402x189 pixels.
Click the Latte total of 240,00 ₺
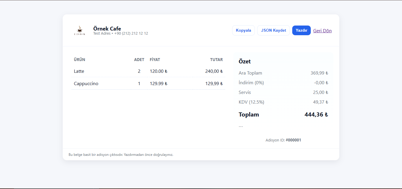[214, 71]
